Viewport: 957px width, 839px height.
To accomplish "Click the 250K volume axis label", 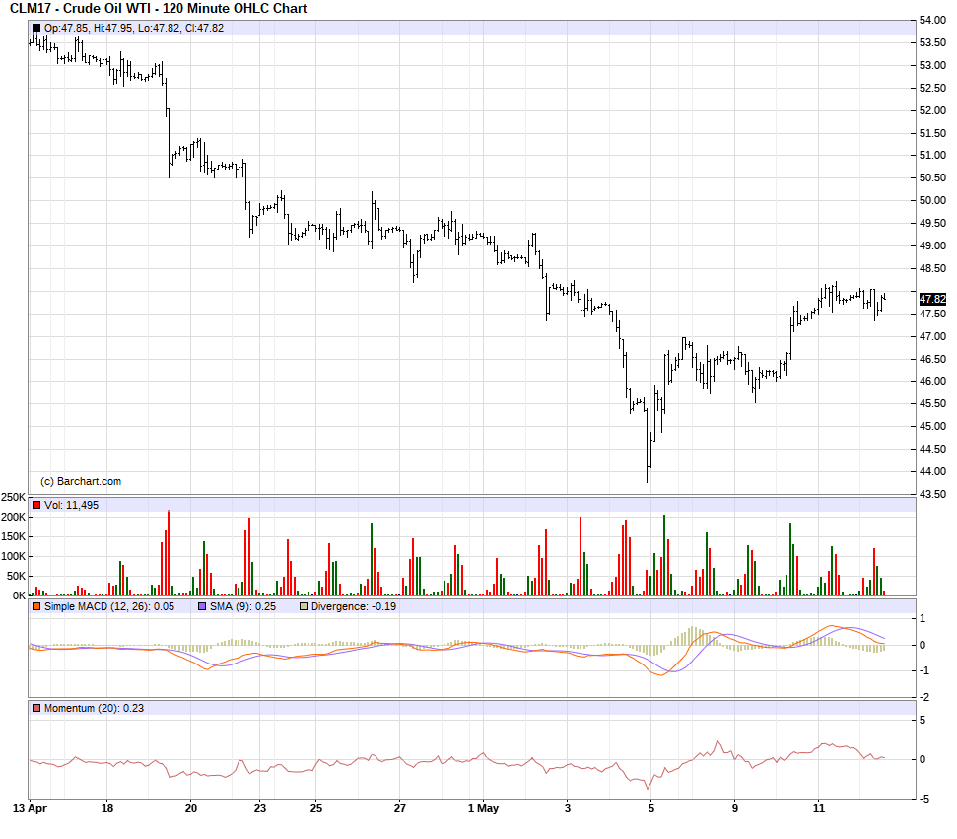I will (x=14, y=497).
